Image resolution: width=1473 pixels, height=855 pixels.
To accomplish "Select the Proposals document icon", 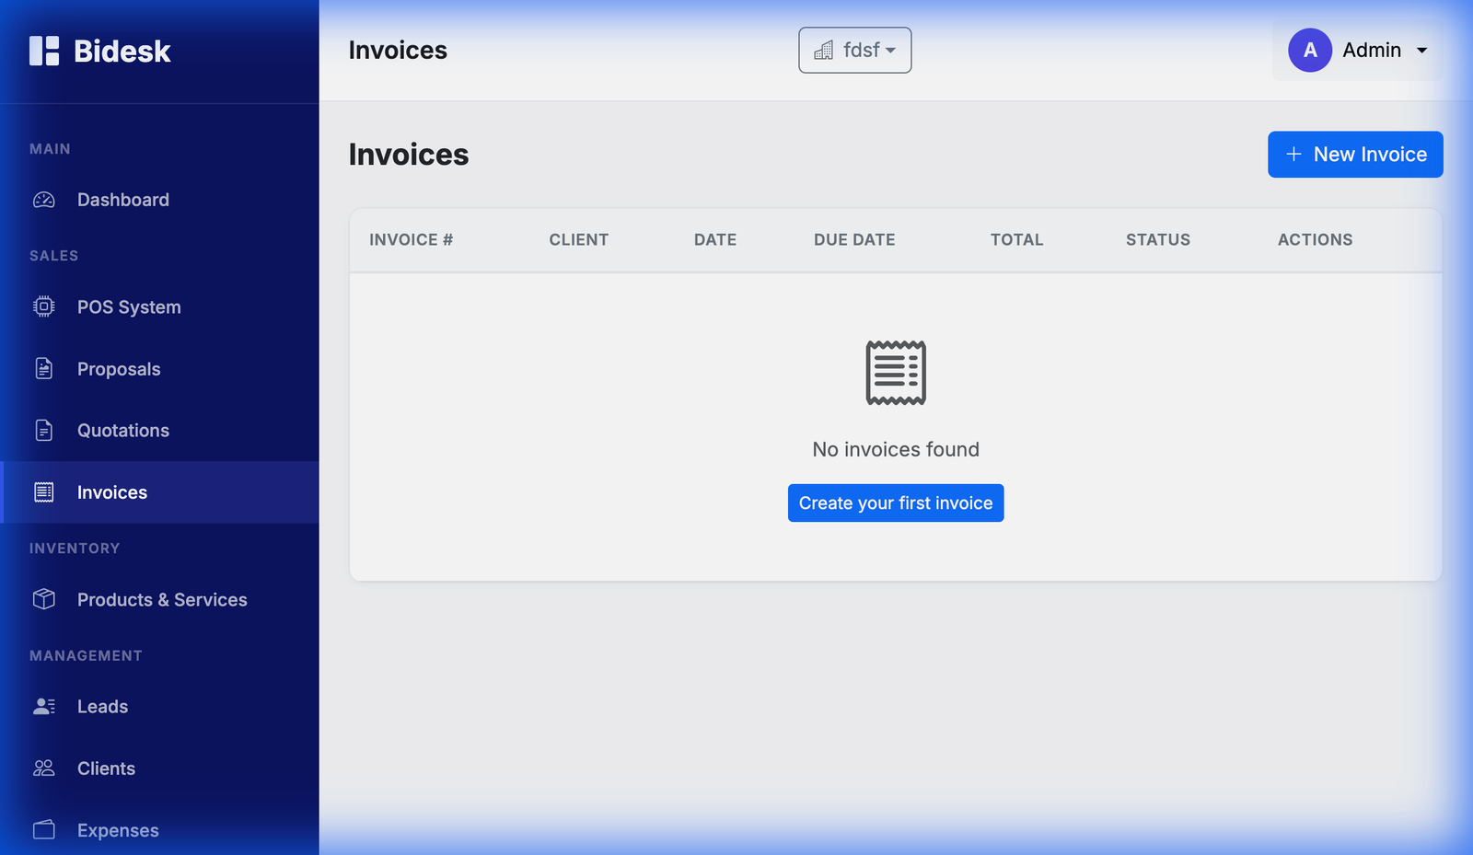I will coord(43,368).
